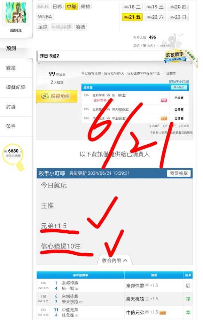The width and height of the screenshot is (203, 320).
Task: Select the 中職 league tab
Action: click(x=72, y=6)
